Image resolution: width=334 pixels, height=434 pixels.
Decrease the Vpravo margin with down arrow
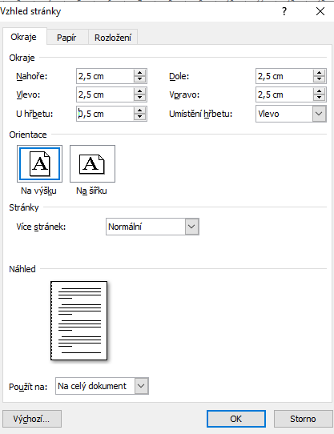coord(319,98)
